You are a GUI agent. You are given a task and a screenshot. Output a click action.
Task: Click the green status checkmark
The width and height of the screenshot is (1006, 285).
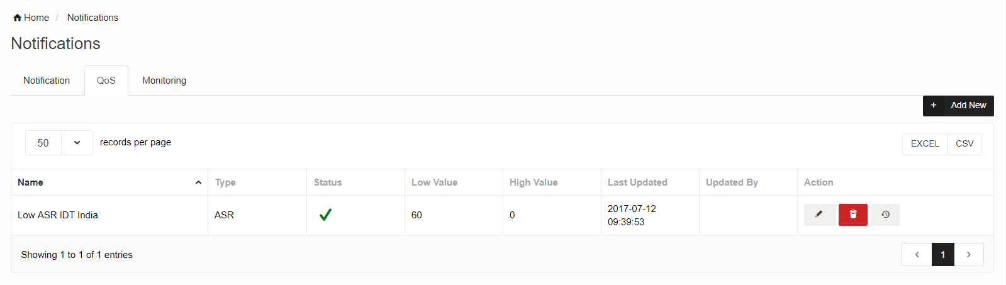pyautogui.click(x=325, y=215)
